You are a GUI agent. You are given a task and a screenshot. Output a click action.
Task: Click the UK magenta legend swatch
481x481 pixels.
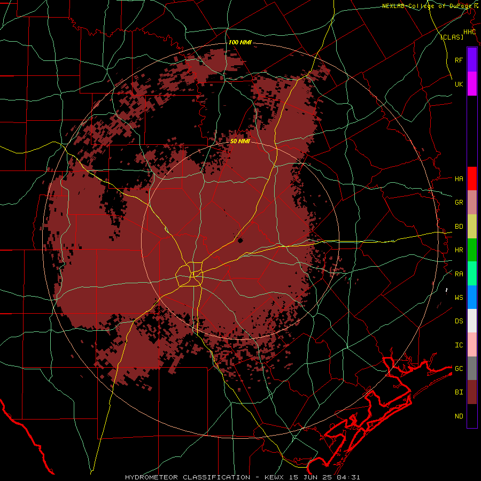pos(472,84)
